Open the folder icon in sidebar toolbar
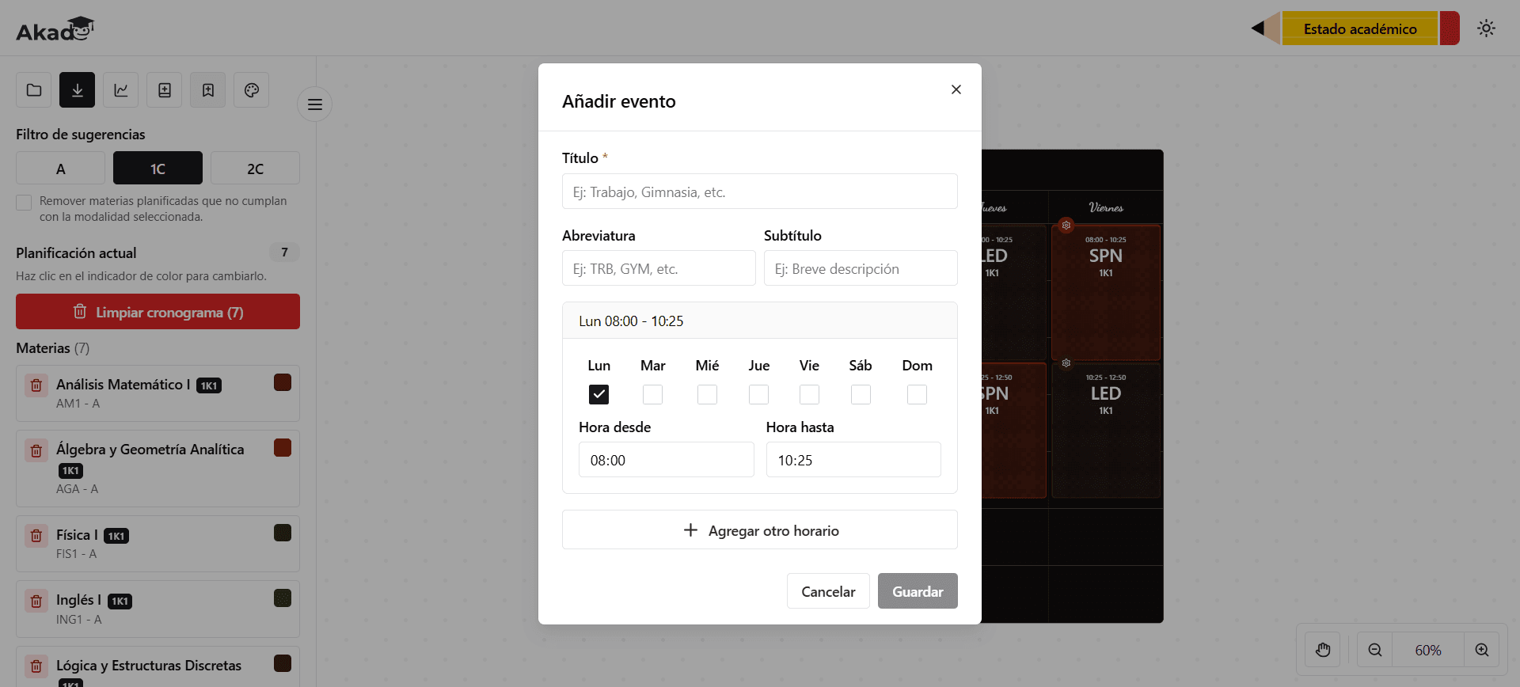The width and height of the screenshot is (1520, 687). [34, 90]
